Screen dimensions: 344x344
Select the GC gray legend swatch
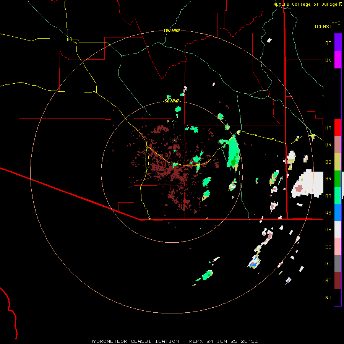[338, 263]
